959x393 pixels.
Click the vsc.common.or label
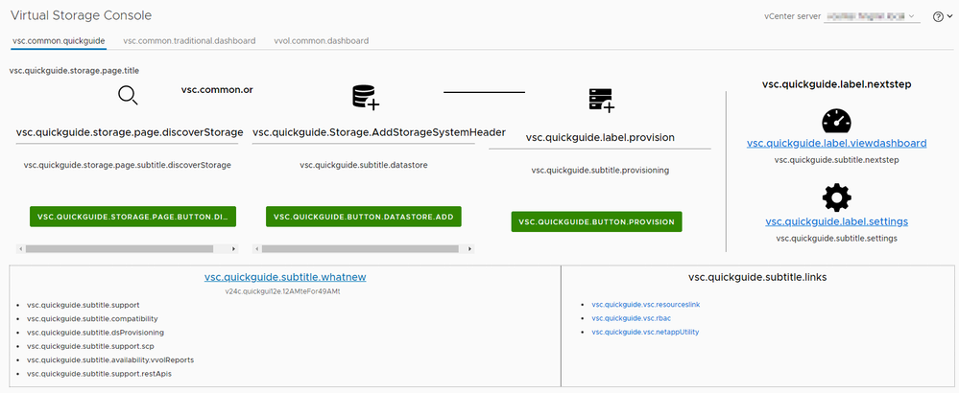point(217,90)
